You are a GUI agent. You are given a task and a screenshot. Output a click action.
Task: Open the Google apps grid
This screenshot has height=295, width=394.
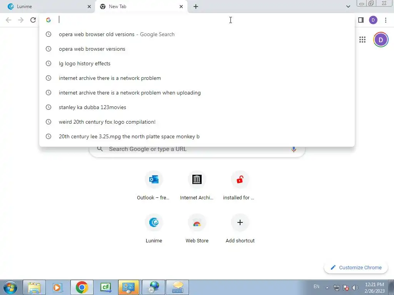[x=362, y=40]
